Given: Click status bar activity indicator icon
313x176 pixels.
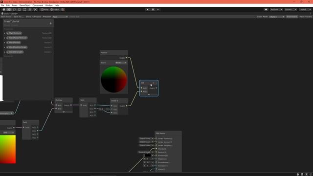Looking at the screenshot, I should [x=311, y=174].
